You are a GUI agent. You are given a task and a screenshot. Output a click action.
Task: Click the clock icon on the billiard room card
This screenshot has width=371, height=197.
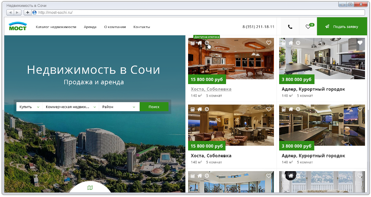[x=207, y=43]
